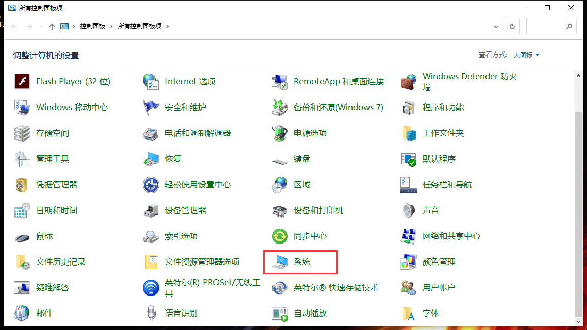Open the Internet 选项 icon
Image resolution: width=587 pixels, height=330 pixels.
pos(151,81)
